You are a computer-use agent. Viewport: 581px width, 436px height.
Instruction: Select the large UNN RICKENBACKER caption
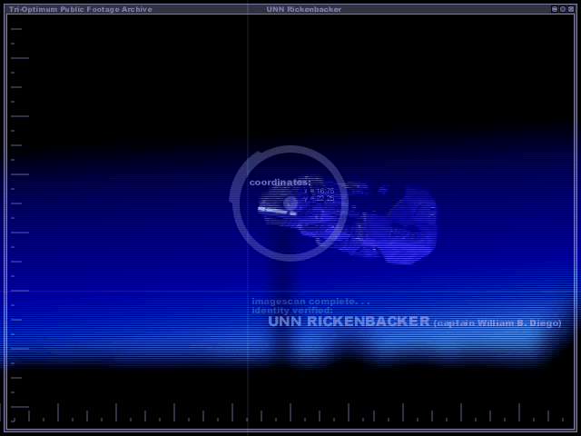tap(349, 322)
